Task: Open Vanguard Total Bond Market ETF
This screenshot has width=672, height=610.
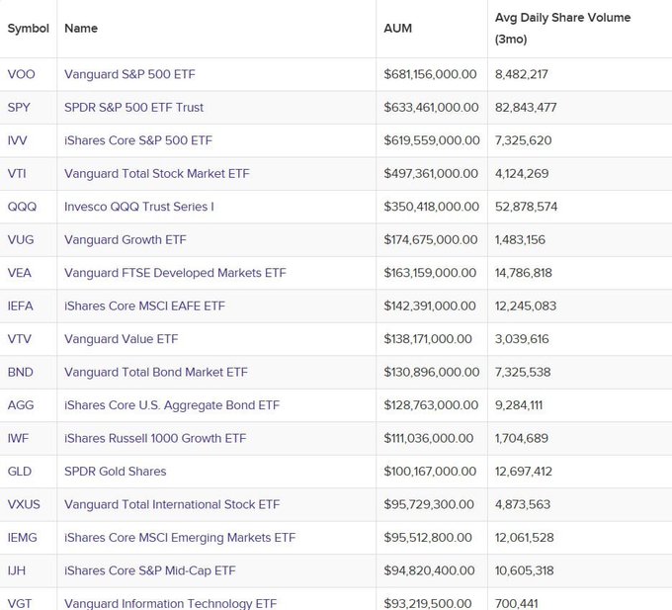Action: tap(155, 372)
